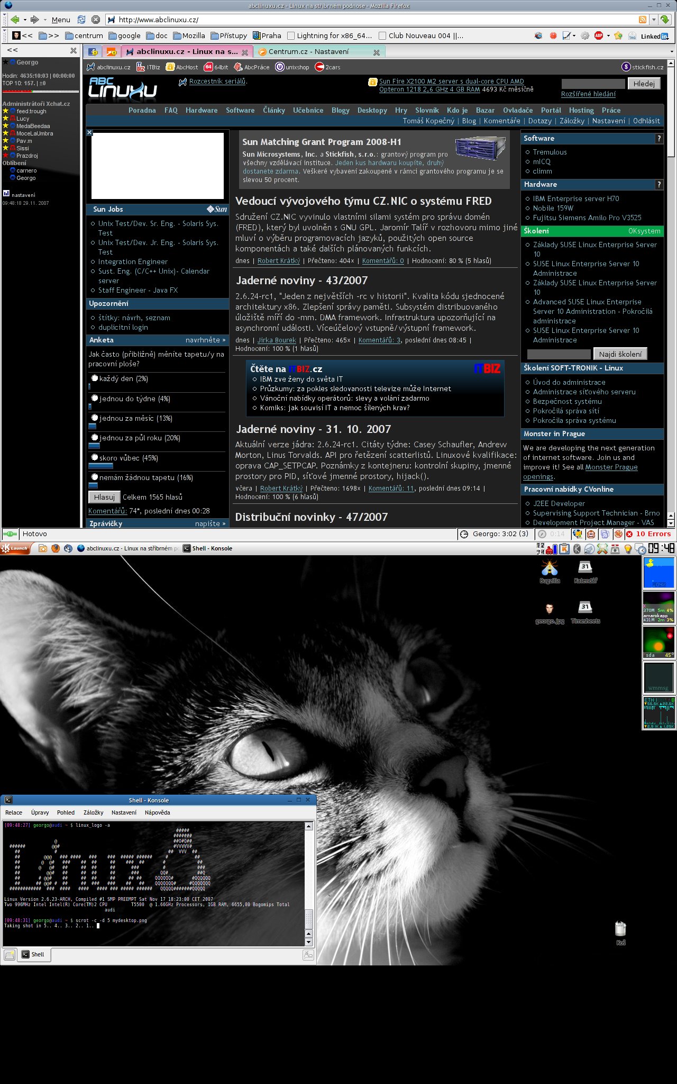Image resolution: width=677 pixels, height=1084 pixels.
Task: Open the 'doc' bookmarks folder
Action: (157, 35)
